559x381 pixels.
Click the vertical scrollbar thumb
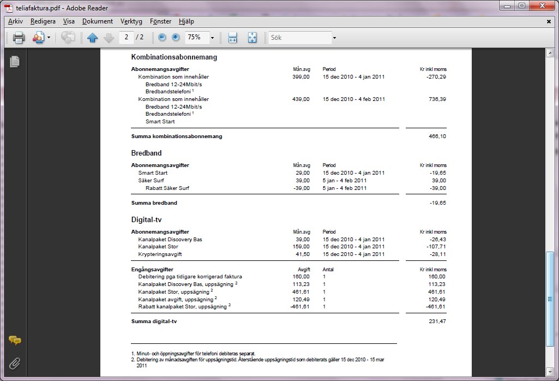(x=550, y=299)
